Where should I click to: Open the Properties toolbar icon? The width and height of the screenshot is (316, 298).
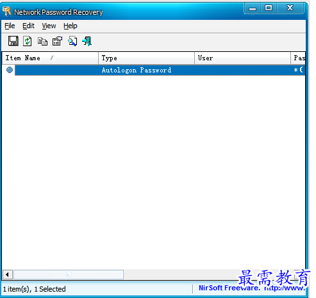coord(57,41)
